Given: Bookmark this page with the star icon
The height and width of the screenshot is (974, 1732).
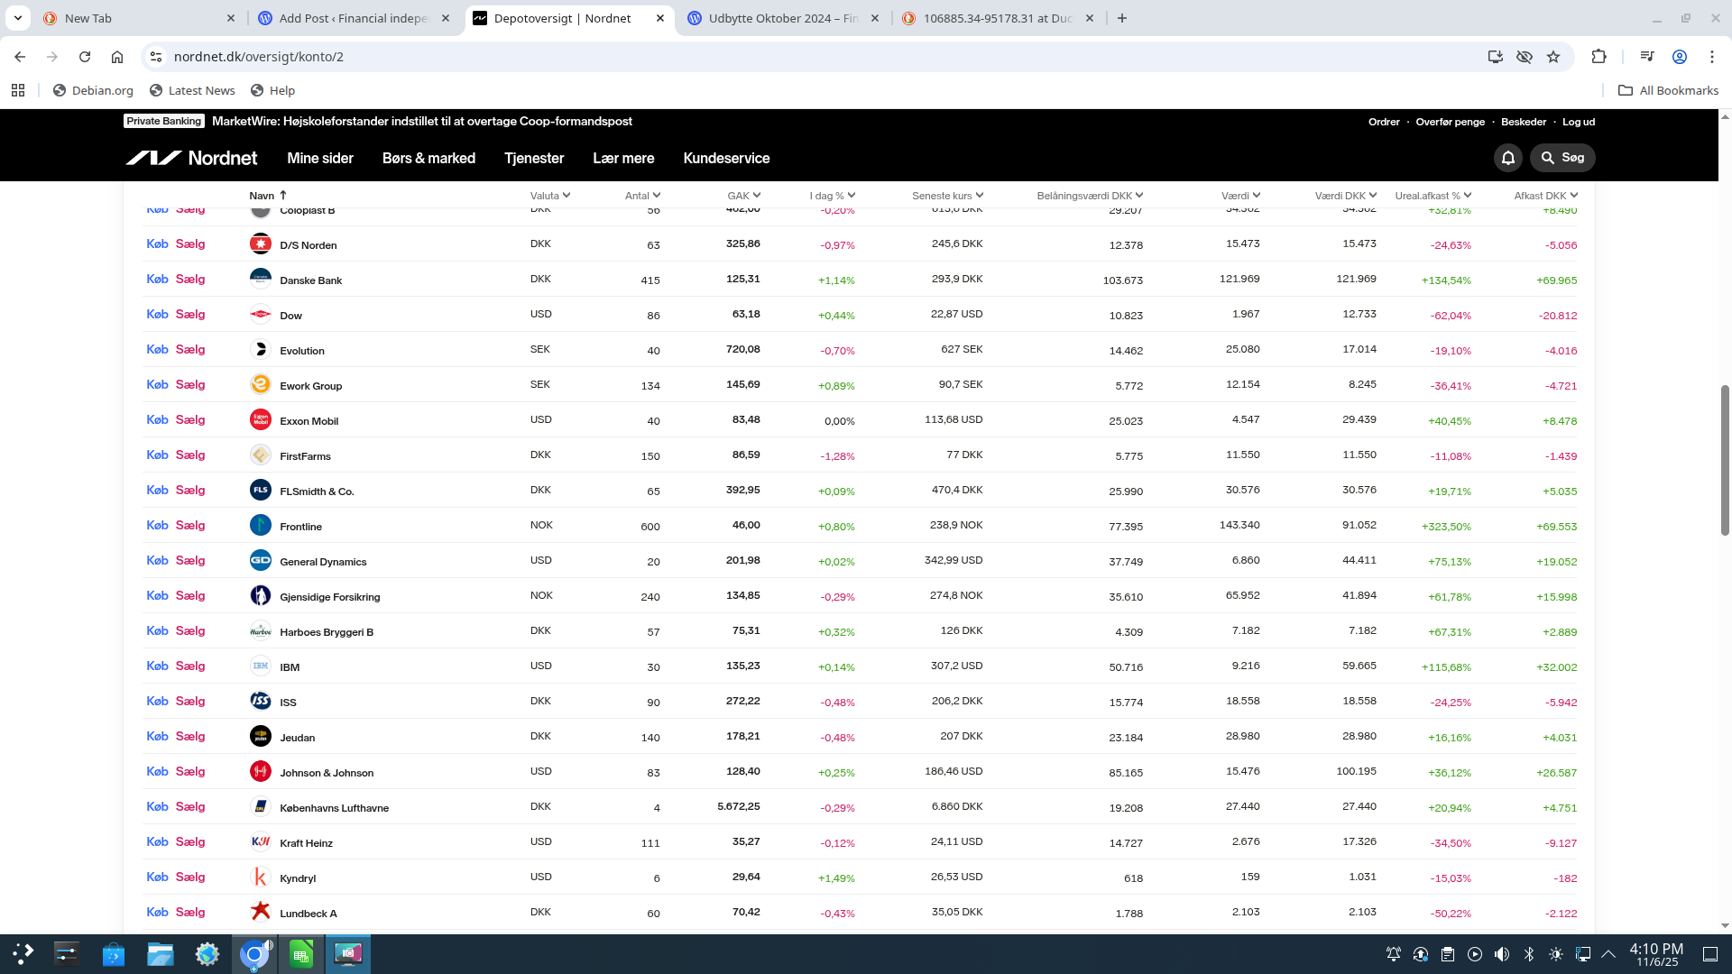Looking at the screenshot, I should pos(1553,57).
